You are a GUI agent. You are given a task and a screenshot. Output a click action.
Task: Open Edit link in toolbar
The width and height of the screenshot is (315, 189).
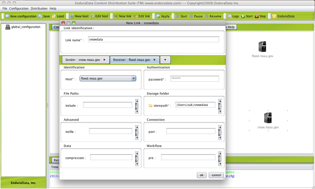(x=142, y=16)
